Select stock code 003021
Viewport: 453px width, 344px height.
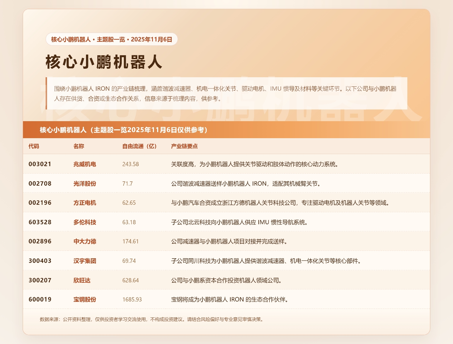click(40, 164)
